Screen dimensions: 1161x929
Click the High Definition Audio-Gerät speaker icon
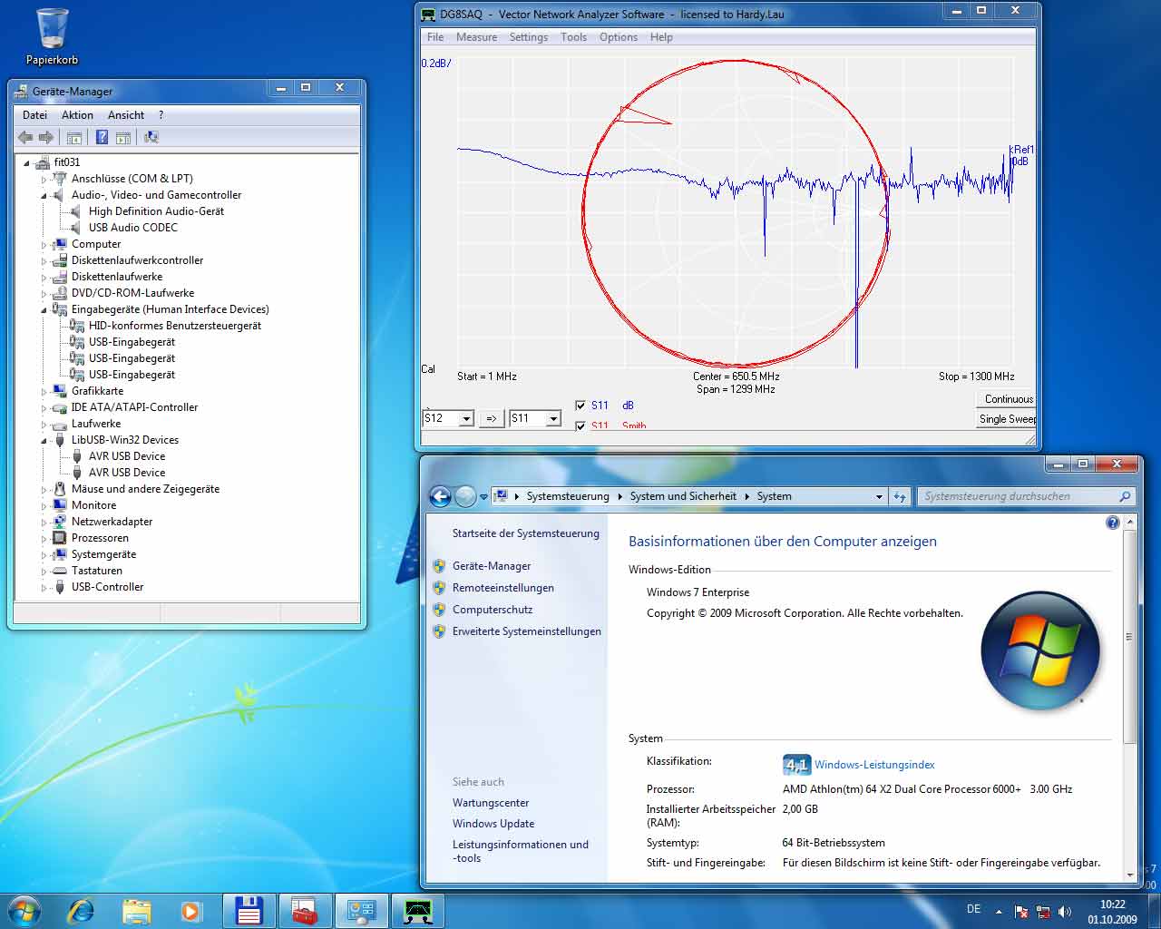click(x=77, y=211)
